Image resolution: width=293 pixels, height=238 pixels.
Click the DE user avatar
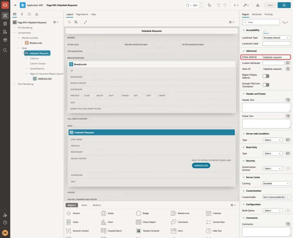pyautogui.click(x=5, y=233)
